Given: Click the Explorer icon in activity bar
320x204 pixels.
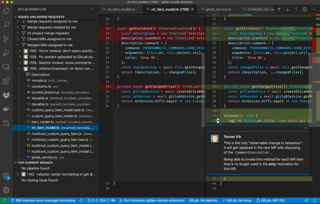Looking at the screenshot, I should point(6,11).
